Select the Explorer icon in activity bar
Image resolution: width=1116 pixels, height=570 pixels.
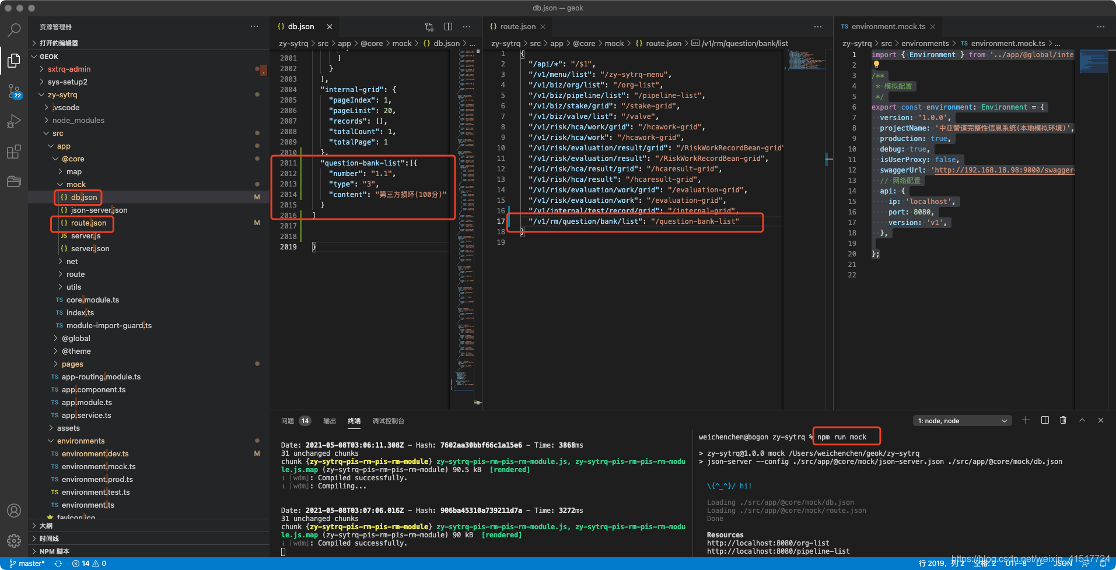pyautogui.click(x=14, y=61)
